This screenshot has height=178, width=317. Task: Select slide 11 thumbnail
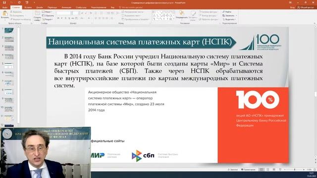tap(9, 118)
